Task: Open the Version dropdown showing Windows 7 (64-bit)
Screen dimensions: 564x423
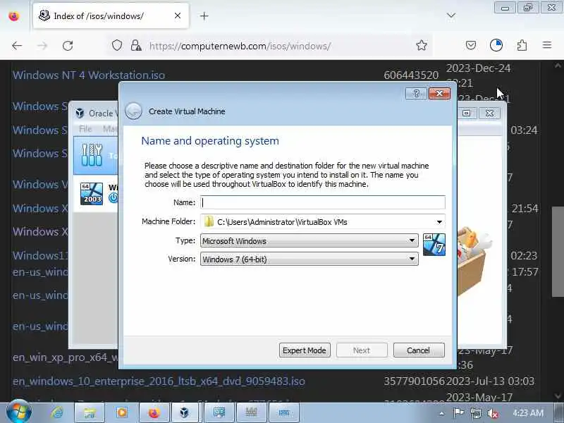Action: 309,259
